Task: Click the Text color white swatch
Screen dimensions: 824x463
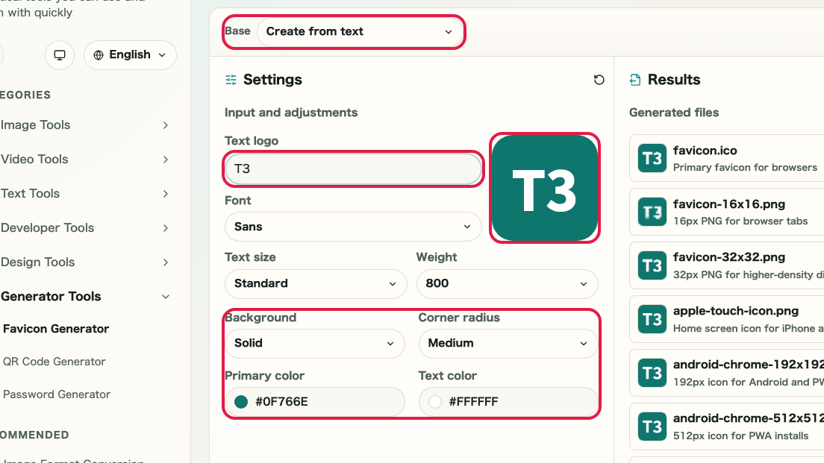Action: point(435,402)
